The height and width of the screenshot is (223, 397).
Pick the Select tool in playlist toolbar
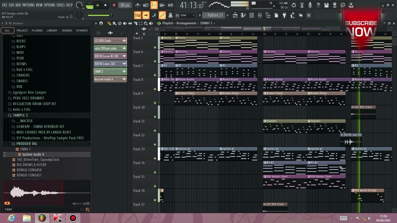(x=141, y=23)
